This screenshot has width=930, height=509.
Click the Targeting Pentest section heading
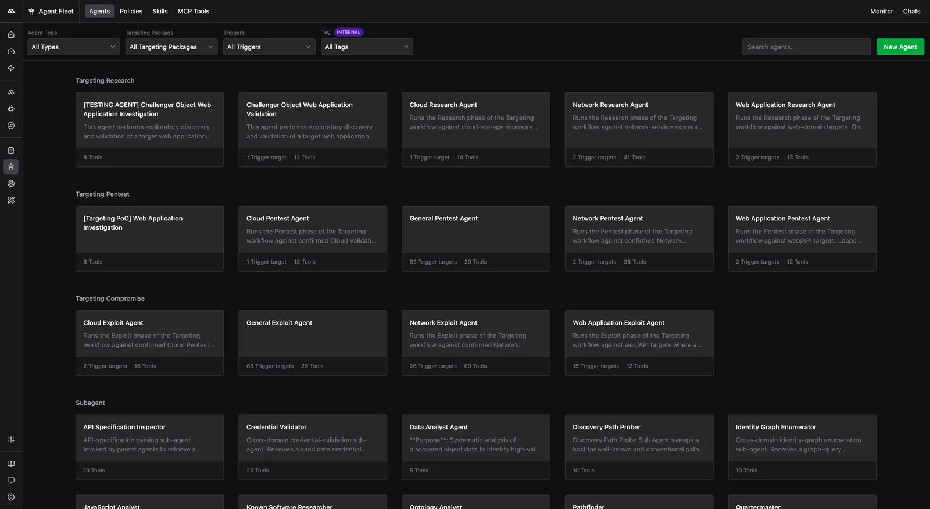[x=102, y=194]
